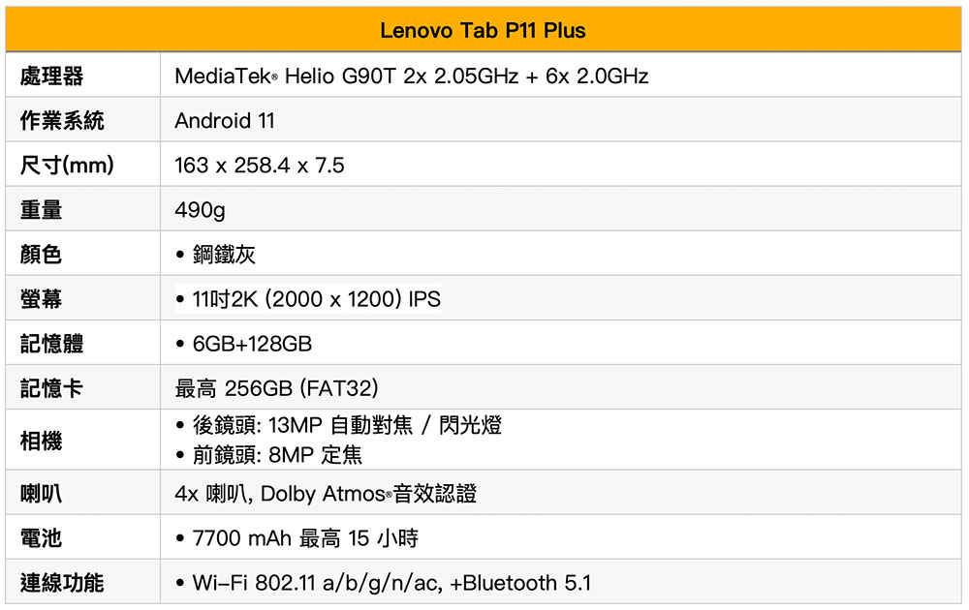This screenshot has height=610, width=969.
Task: Select the 作業系統 label cell
Action: click(x=62, y=121)
